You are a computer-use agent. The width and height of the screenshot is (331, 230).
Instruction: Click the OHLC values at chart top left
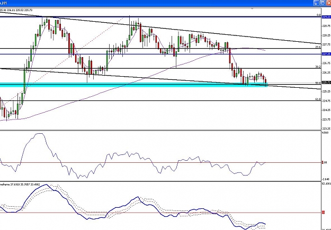coord(16,10)
